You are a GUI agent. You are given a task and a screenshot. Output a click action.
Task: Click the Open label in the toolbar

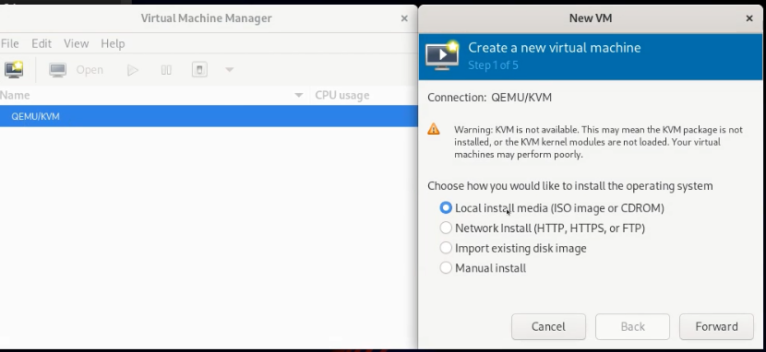tap(90, 70)
